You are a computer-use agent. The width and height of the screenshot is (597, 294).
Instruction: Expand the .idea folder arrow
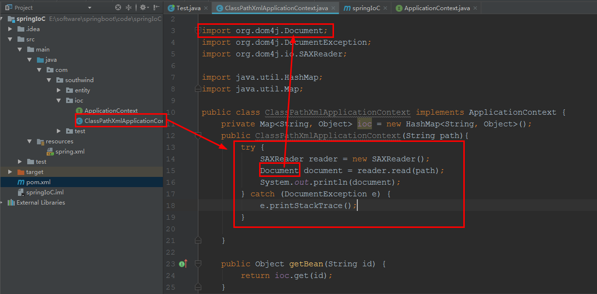(10, 29)
